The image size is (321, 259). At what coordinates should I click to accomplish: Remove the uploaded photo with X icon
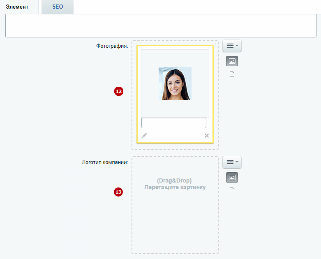coord(207,136)
